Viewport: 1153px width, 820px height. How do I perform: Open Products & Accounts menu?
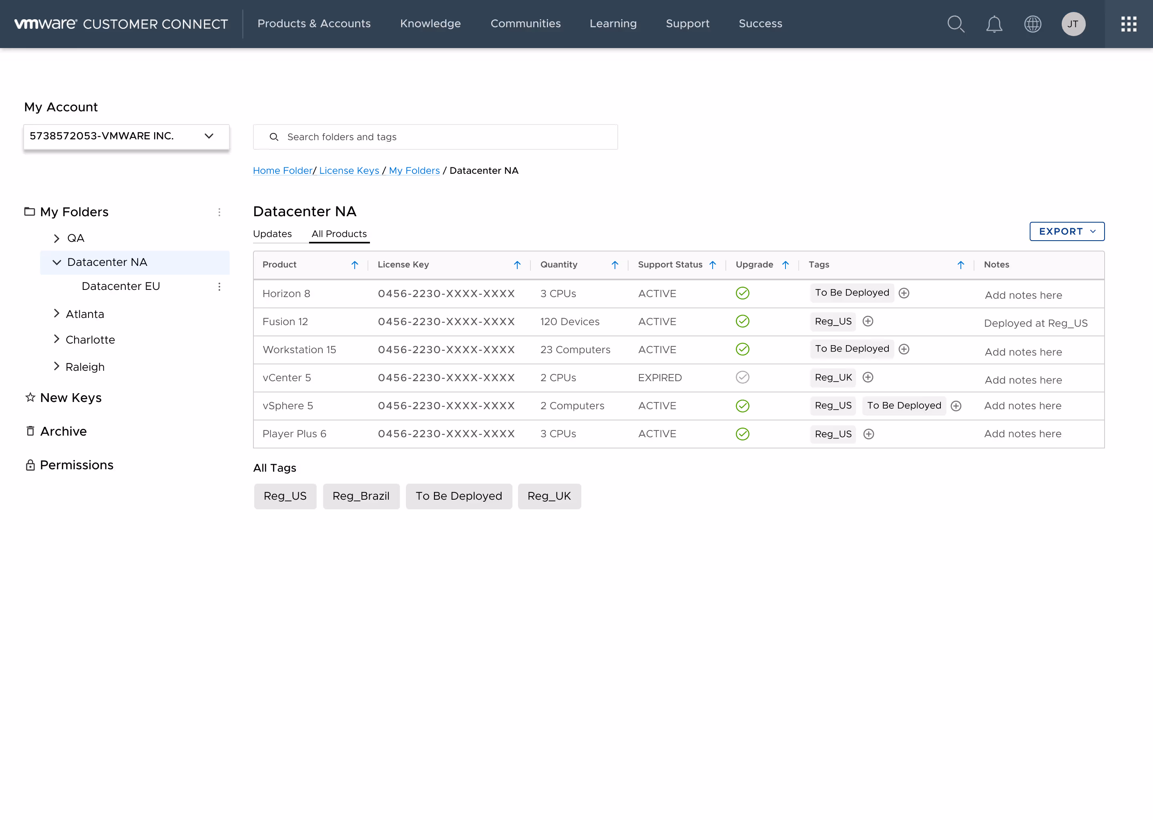313,24
